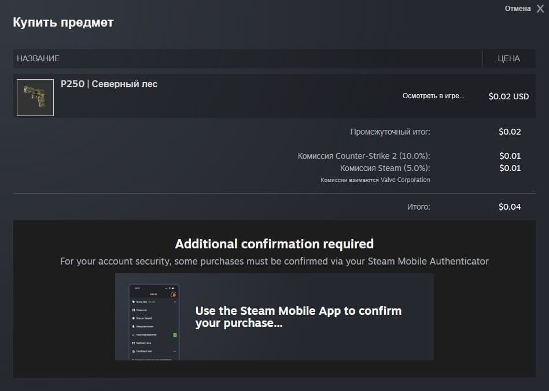Click the Уведомления bell icon in preview

click(x=134, y=326)
